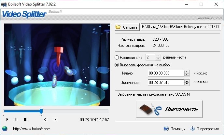Click the unplayed part of the seek bar
Image resolution: width=224 pixels, height=135 pixels.
point(75,111)
